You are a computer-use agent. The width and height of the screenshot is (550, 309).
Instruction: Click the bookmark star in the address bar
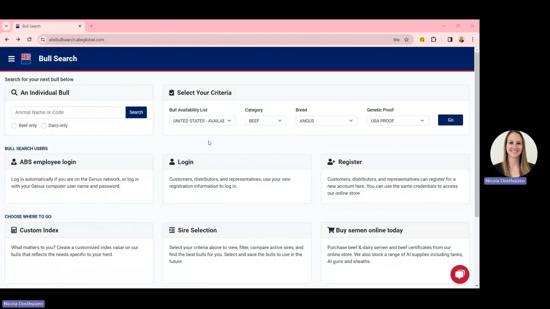tap(406, 39)
